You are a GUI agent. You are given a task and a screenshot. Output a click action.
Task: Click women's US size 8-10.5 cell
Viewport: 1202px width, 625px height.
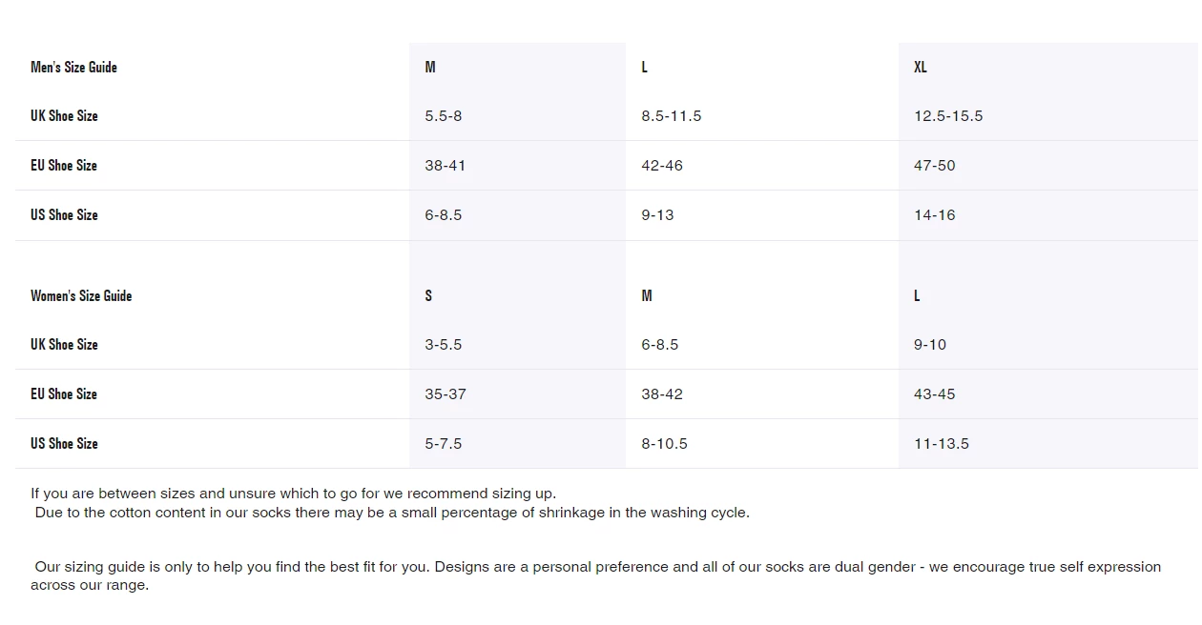click(x=664, y=444)
